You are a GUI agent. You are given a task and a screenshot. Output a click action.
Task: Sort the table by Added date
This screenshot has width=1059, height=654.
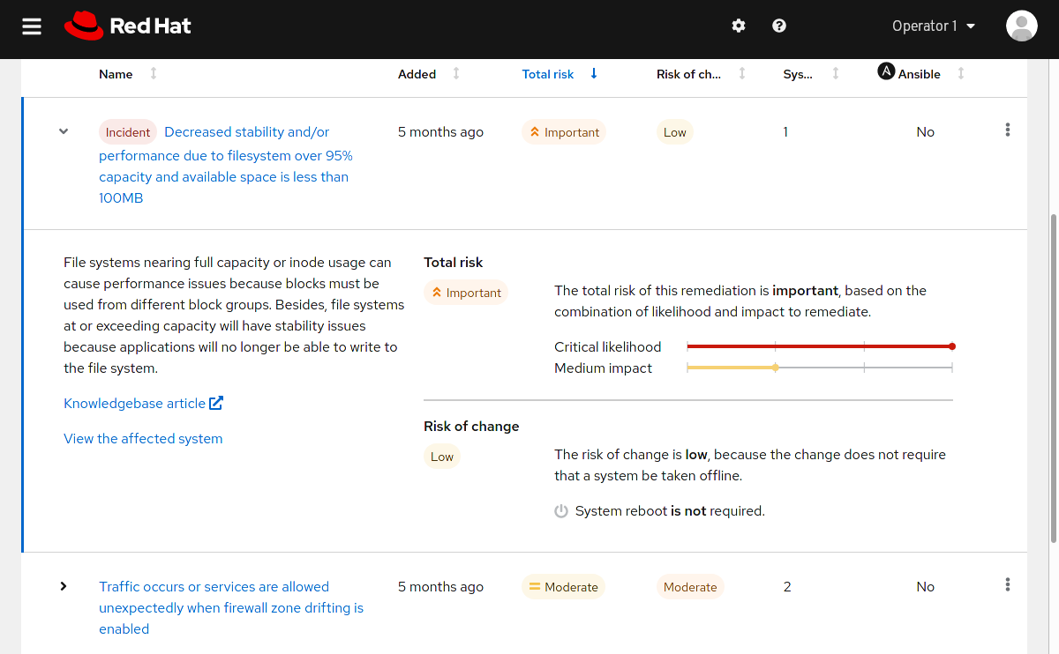click(x=417, y=74)
